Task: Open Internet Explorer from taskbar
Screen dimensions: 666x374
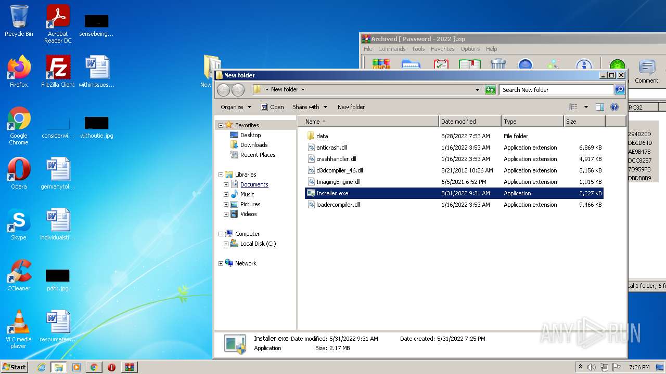Action: [x=41, y=367]
